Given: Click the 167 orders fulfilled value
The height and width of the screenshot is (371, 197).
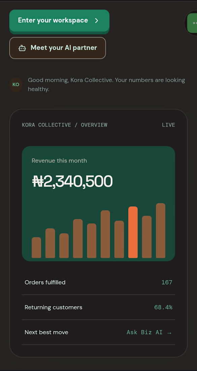Looking at the screenshot, I should coord(167,282).
